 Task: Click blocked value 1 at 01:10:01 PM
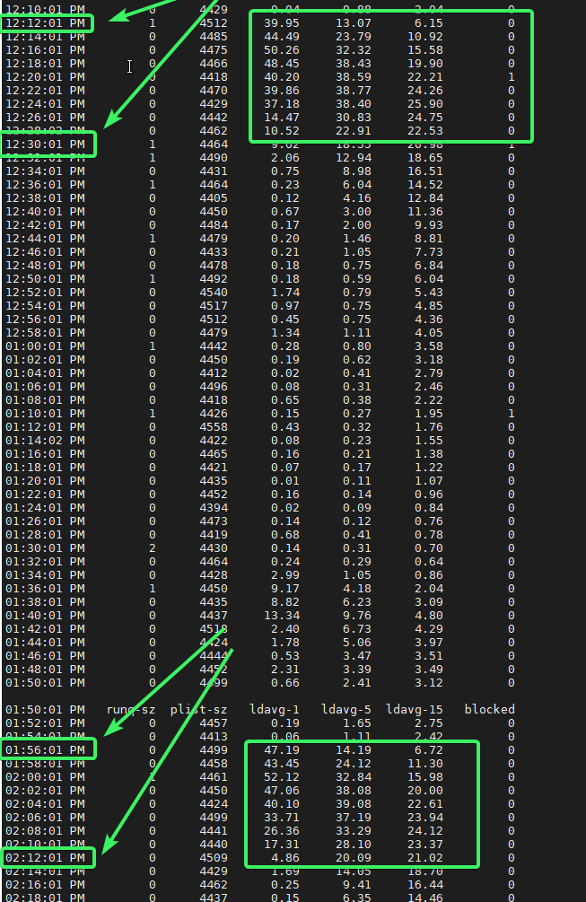pyautogui.click(x=512, y=414)
